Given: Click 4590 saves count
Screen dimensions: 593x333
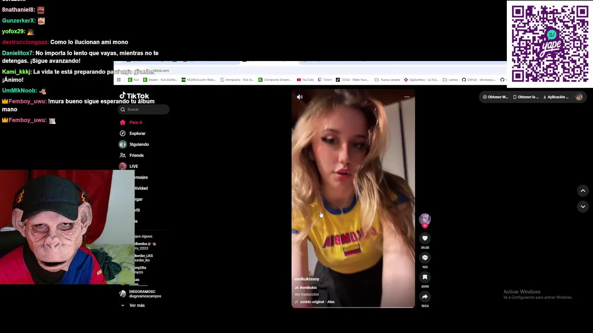Looking at the screenshot, I should click(x=425, y=286).
